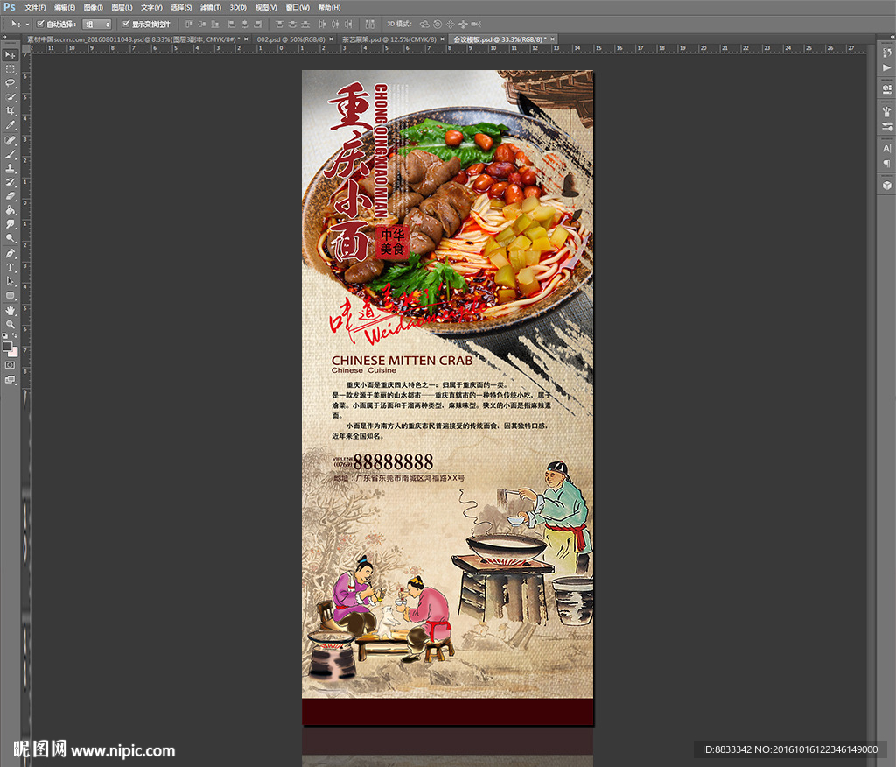Open the 3D panel cube icon
The image size is (896, 767).
(x=887, y=186)
